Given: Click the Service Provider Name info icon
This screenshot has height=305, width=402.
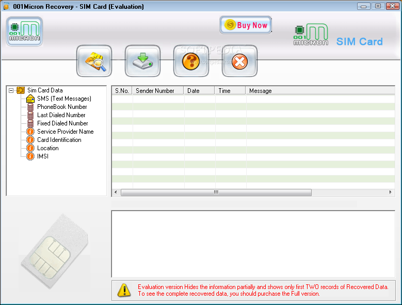Looking at the screenshot, I should pos(30,132).
